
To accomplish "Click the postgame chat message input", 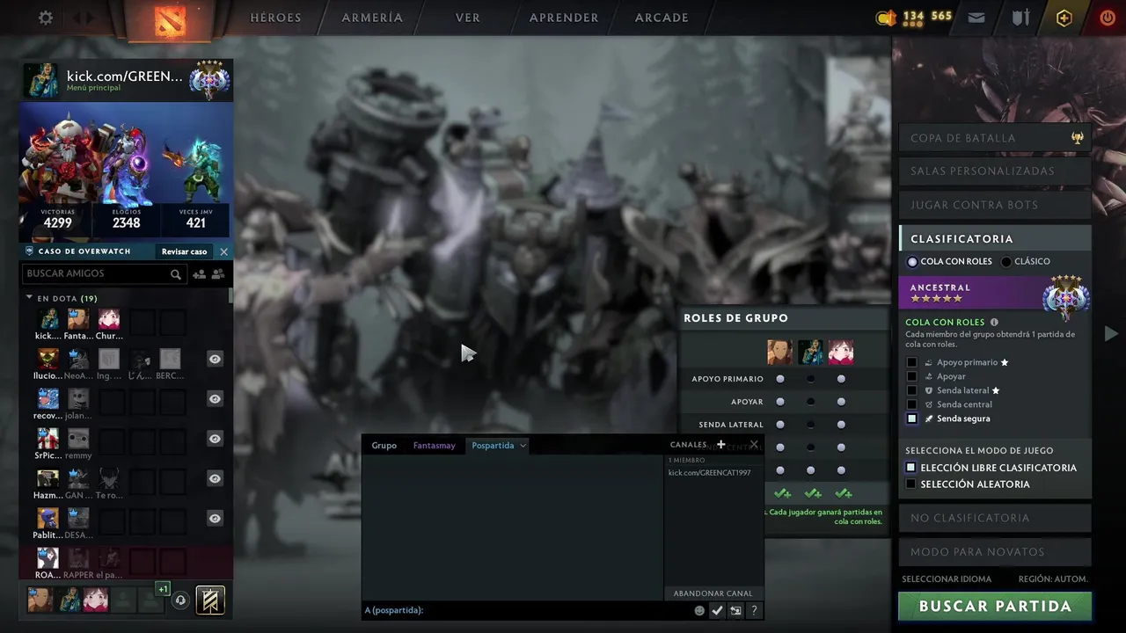I will click(528, 610).
